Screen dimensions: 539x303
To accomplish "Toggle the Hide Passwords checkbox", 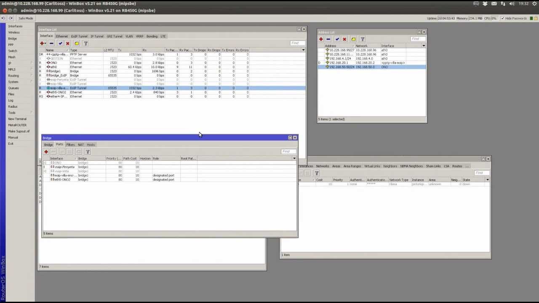I will [x=502, y=18].
